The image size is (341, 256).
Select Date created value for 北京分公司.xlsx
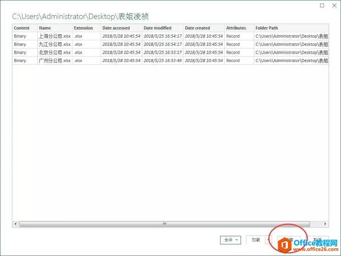point(204,52)
